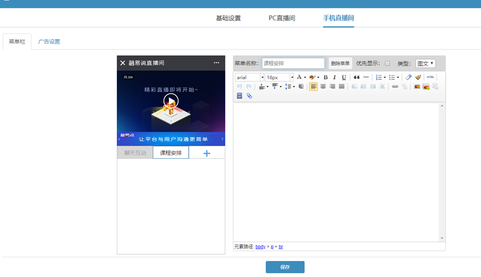Select the 课程安排 menu tab in preview
Viewport: 481px width, 277px height.
click(171, 153)
